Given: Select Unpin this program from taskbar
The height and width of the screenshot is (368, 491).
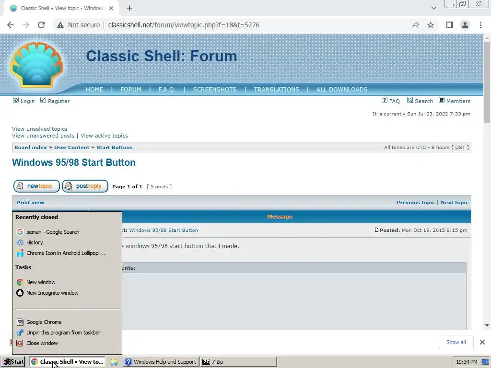Looking at the screenshot, I should tap(67, 333).
